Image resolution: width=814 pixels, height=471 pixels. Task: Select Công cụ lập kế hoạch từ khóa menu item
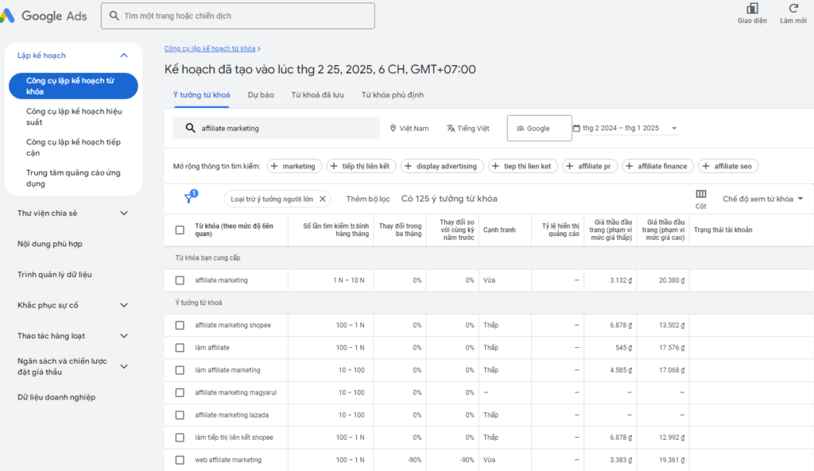[73, 86]
